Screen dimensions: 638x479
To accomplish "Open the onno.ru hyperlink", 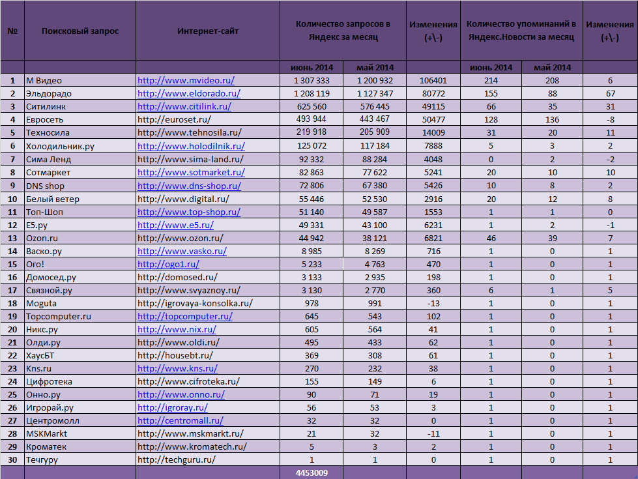I will [181, 394].
